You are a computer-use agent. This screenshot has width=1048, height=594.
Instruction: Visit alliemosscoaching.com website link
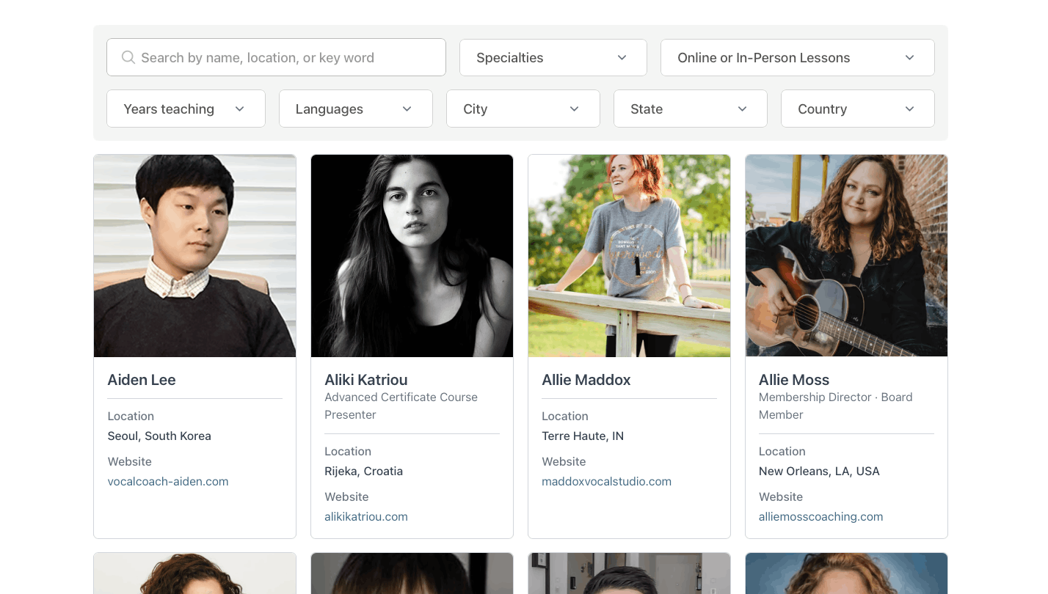point(820,517)
